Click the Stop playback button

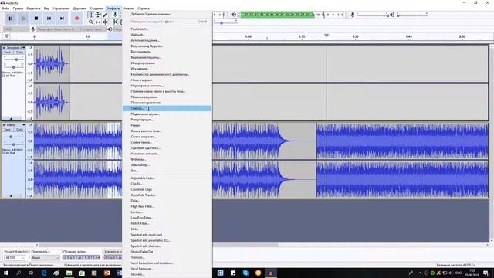click(x=36, y=19)
